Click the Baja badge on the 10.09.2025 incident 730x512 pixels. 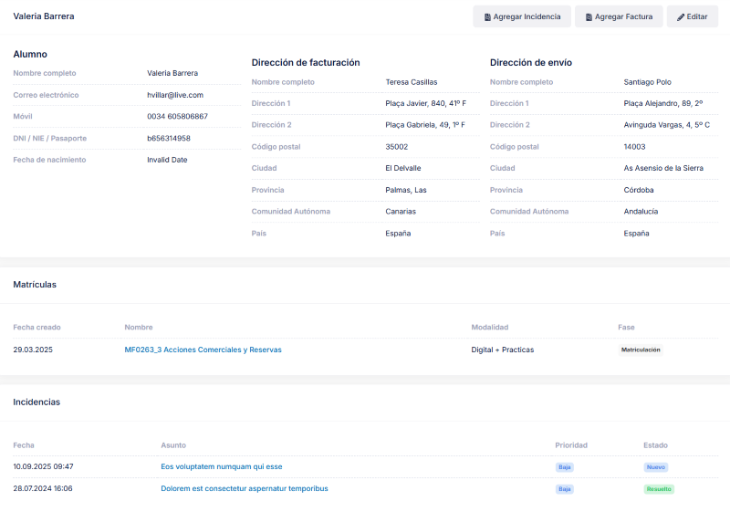click(565, 466)
